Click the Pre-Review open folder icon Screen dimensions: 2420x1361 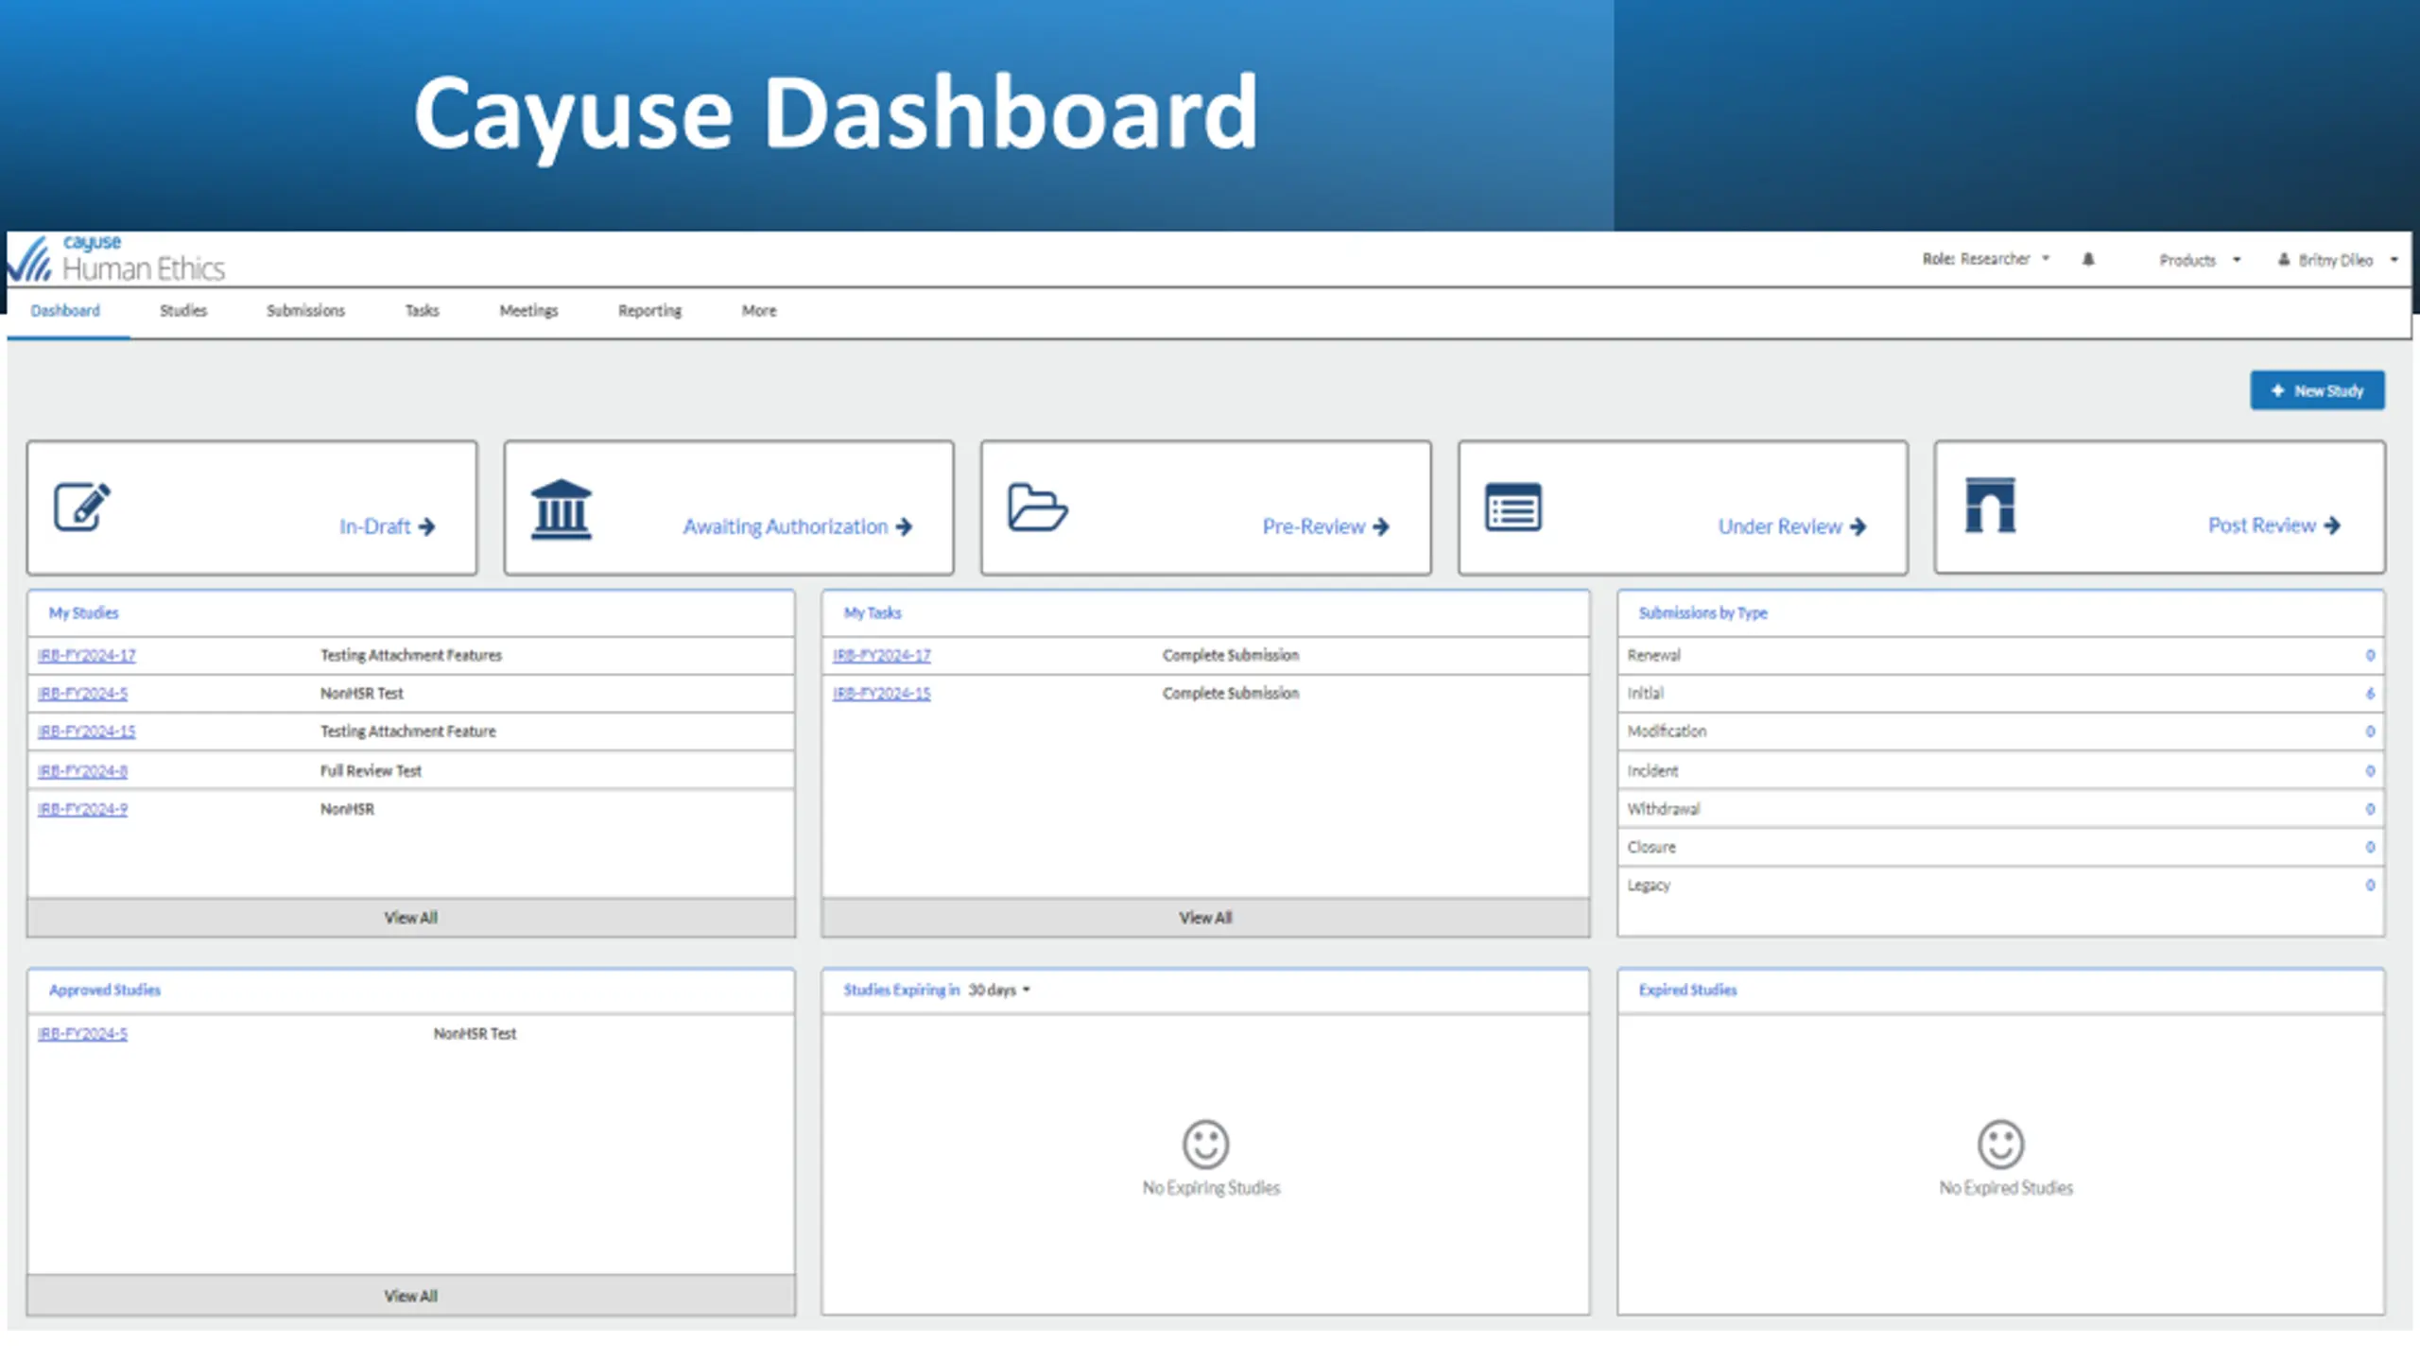1037,508
